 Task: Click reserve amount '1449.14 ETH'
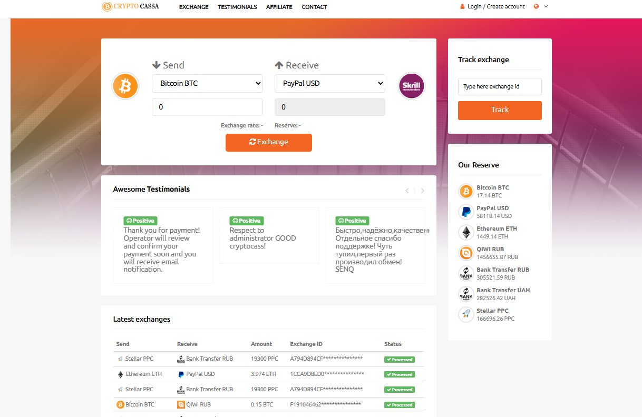tap(493, 236)
